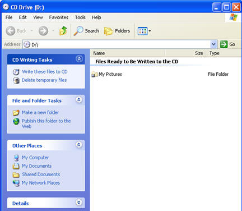Collapse the CD Writing Tasks panel
This screenshot has width=242, height=211.
tap(79, 59)
